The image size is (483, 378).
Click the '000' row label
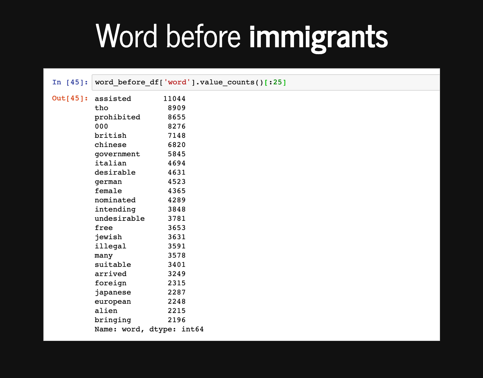pos(101,126)
